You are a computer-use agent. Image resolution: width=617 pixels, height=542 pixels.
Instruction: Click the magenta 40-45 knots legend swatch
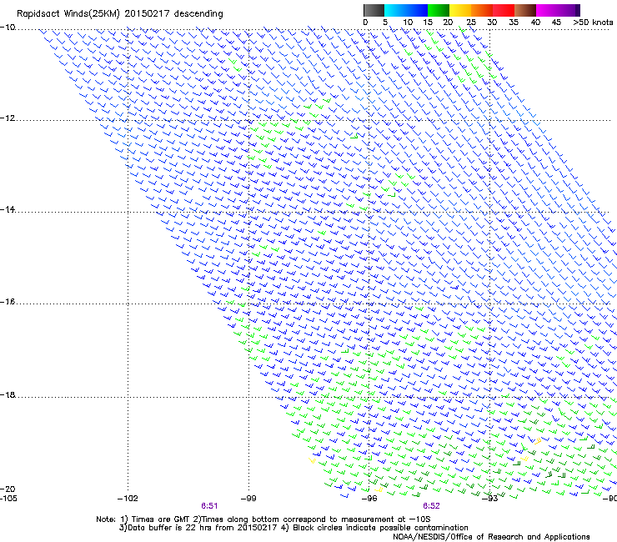pos(547,10)
